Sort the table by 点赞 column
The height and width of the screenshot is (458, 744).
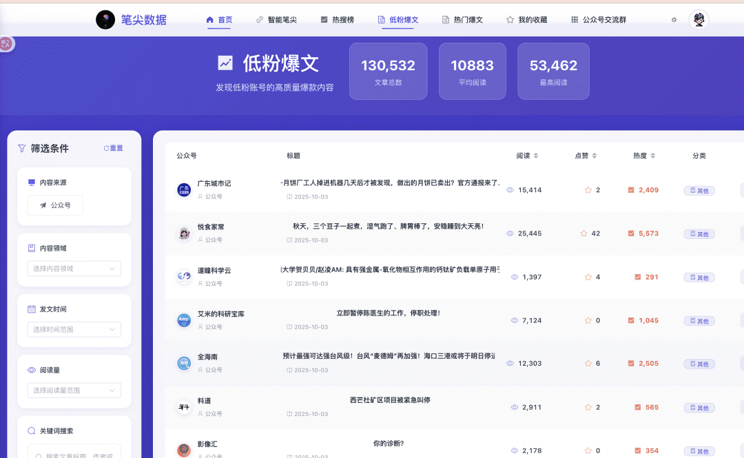coord(586,156)
